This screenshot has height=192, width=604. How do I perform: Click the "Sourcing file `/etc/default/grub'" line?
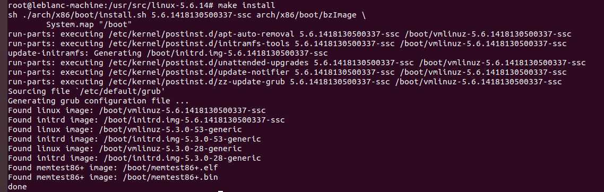pos(87,91)
